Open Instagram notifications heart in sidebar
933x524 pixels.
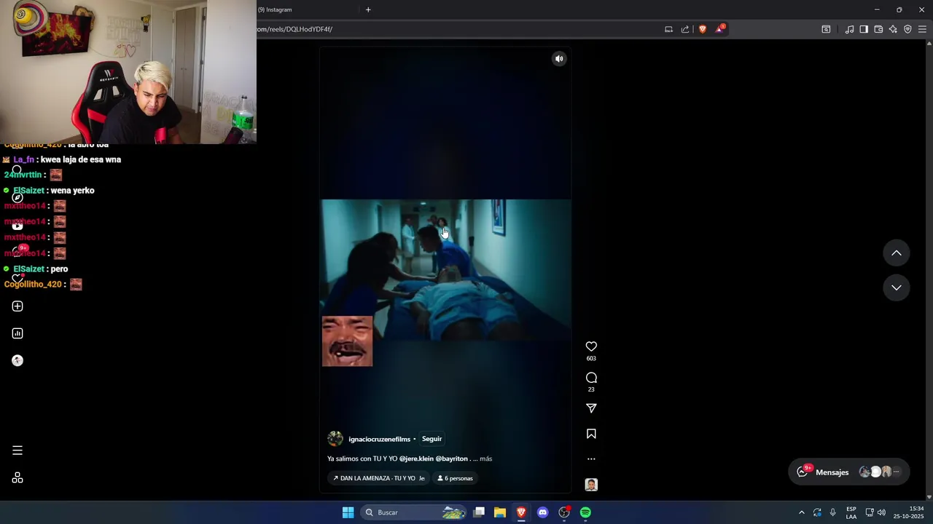point(17,279)
